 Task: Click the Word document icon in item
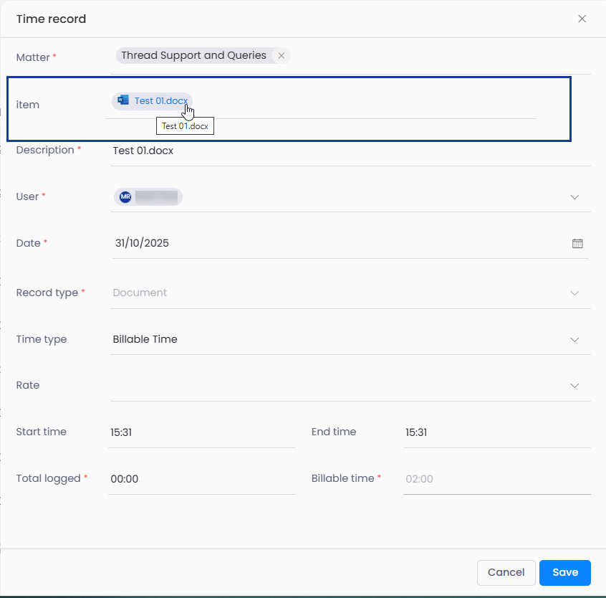[123, 101]
